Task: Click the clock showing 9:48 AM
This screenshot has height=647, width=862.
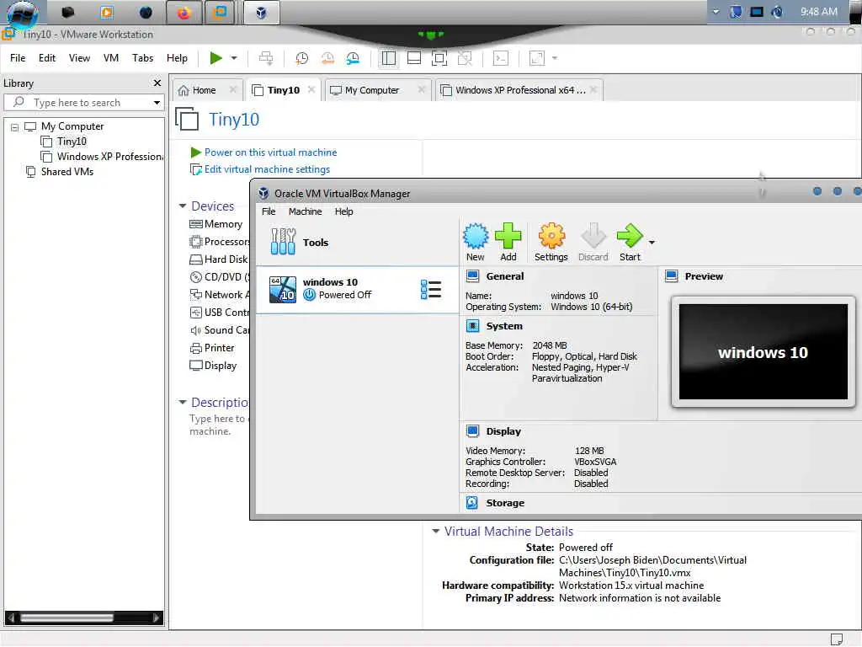Action: [819, 12]
